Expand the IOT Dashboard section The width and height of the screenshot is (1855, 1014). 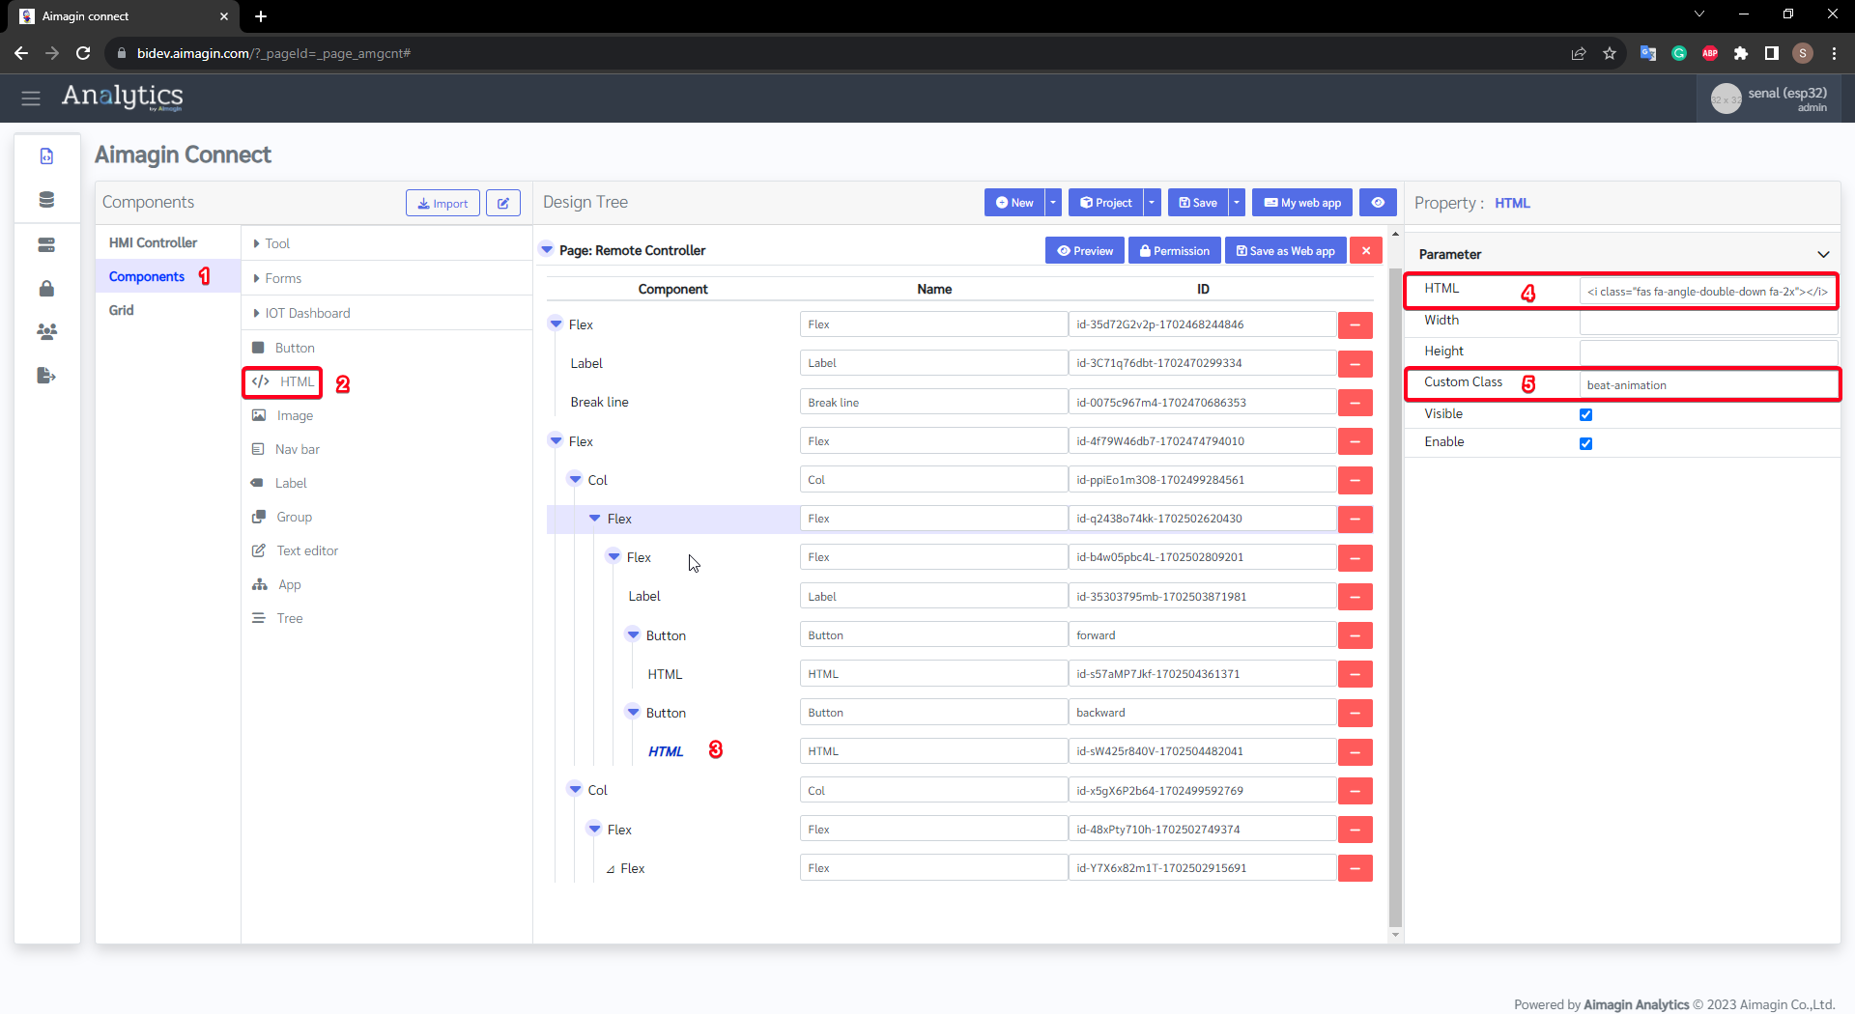pyautogui.click(x=307, y=313)
